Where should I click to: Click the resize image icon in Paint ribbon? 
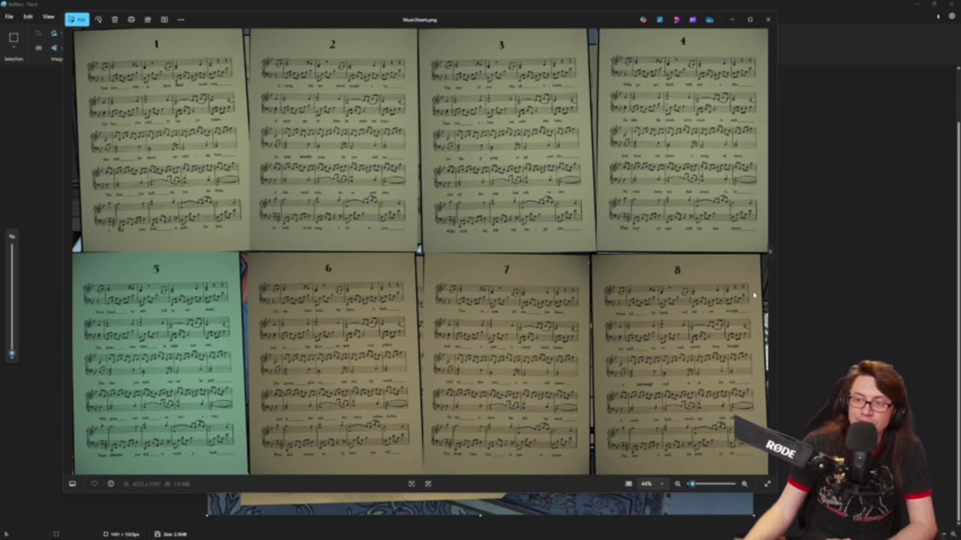(38, 48)
